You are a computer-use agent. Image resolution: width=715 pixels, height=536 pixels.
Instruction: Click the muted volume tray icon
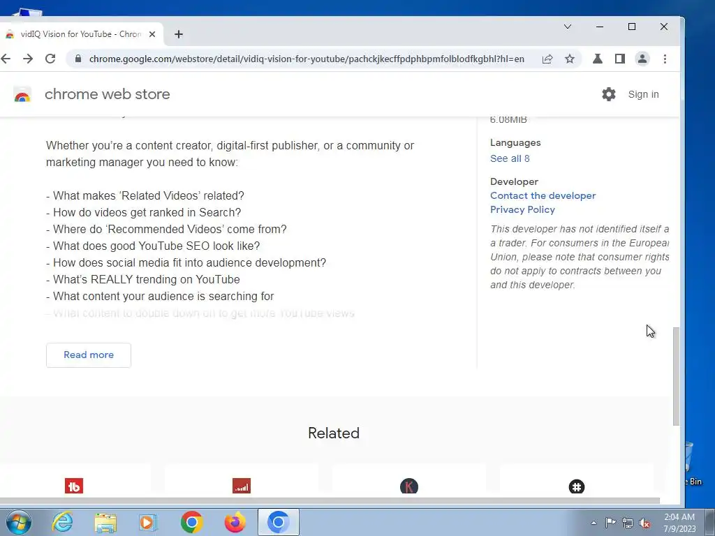tap(644, 523)
